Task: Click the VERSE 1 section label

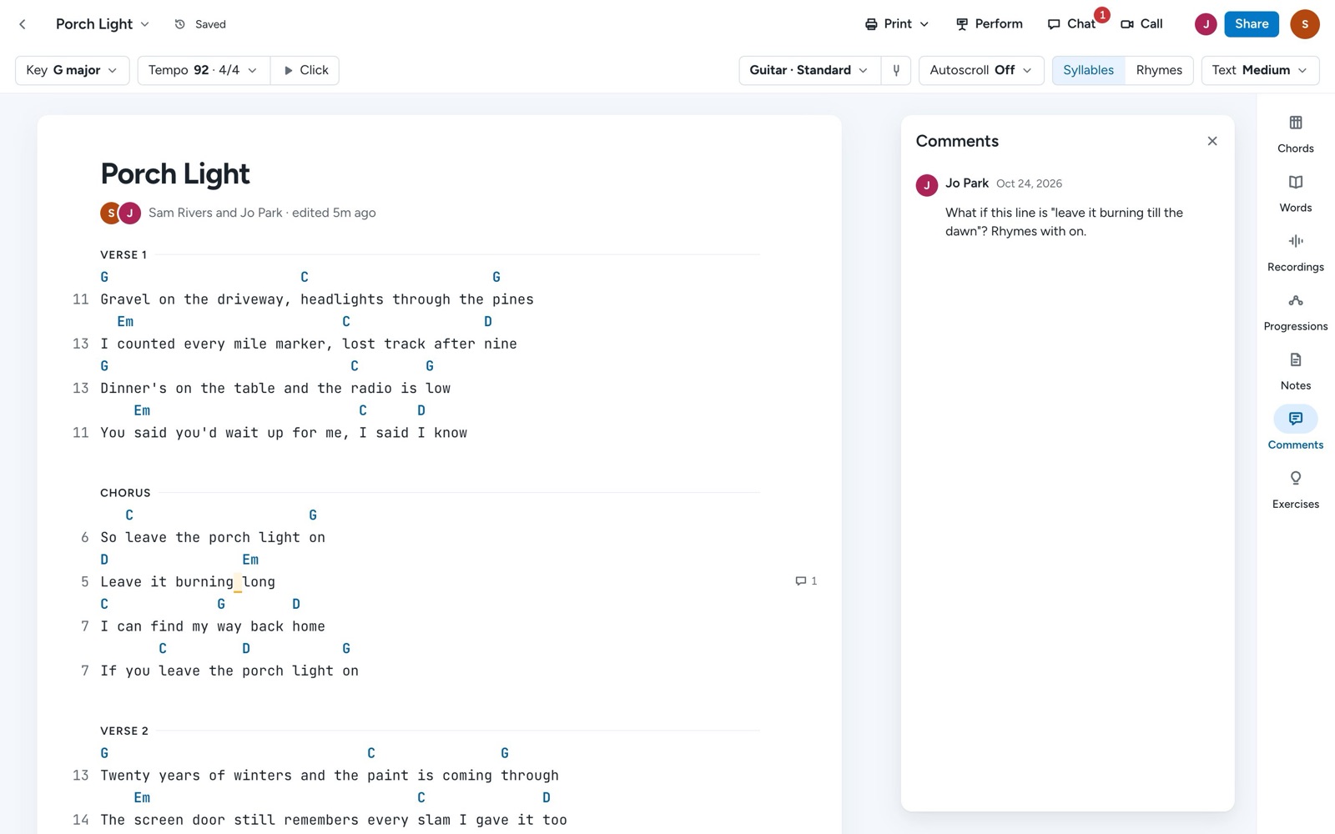Action: tap(123, 254)
